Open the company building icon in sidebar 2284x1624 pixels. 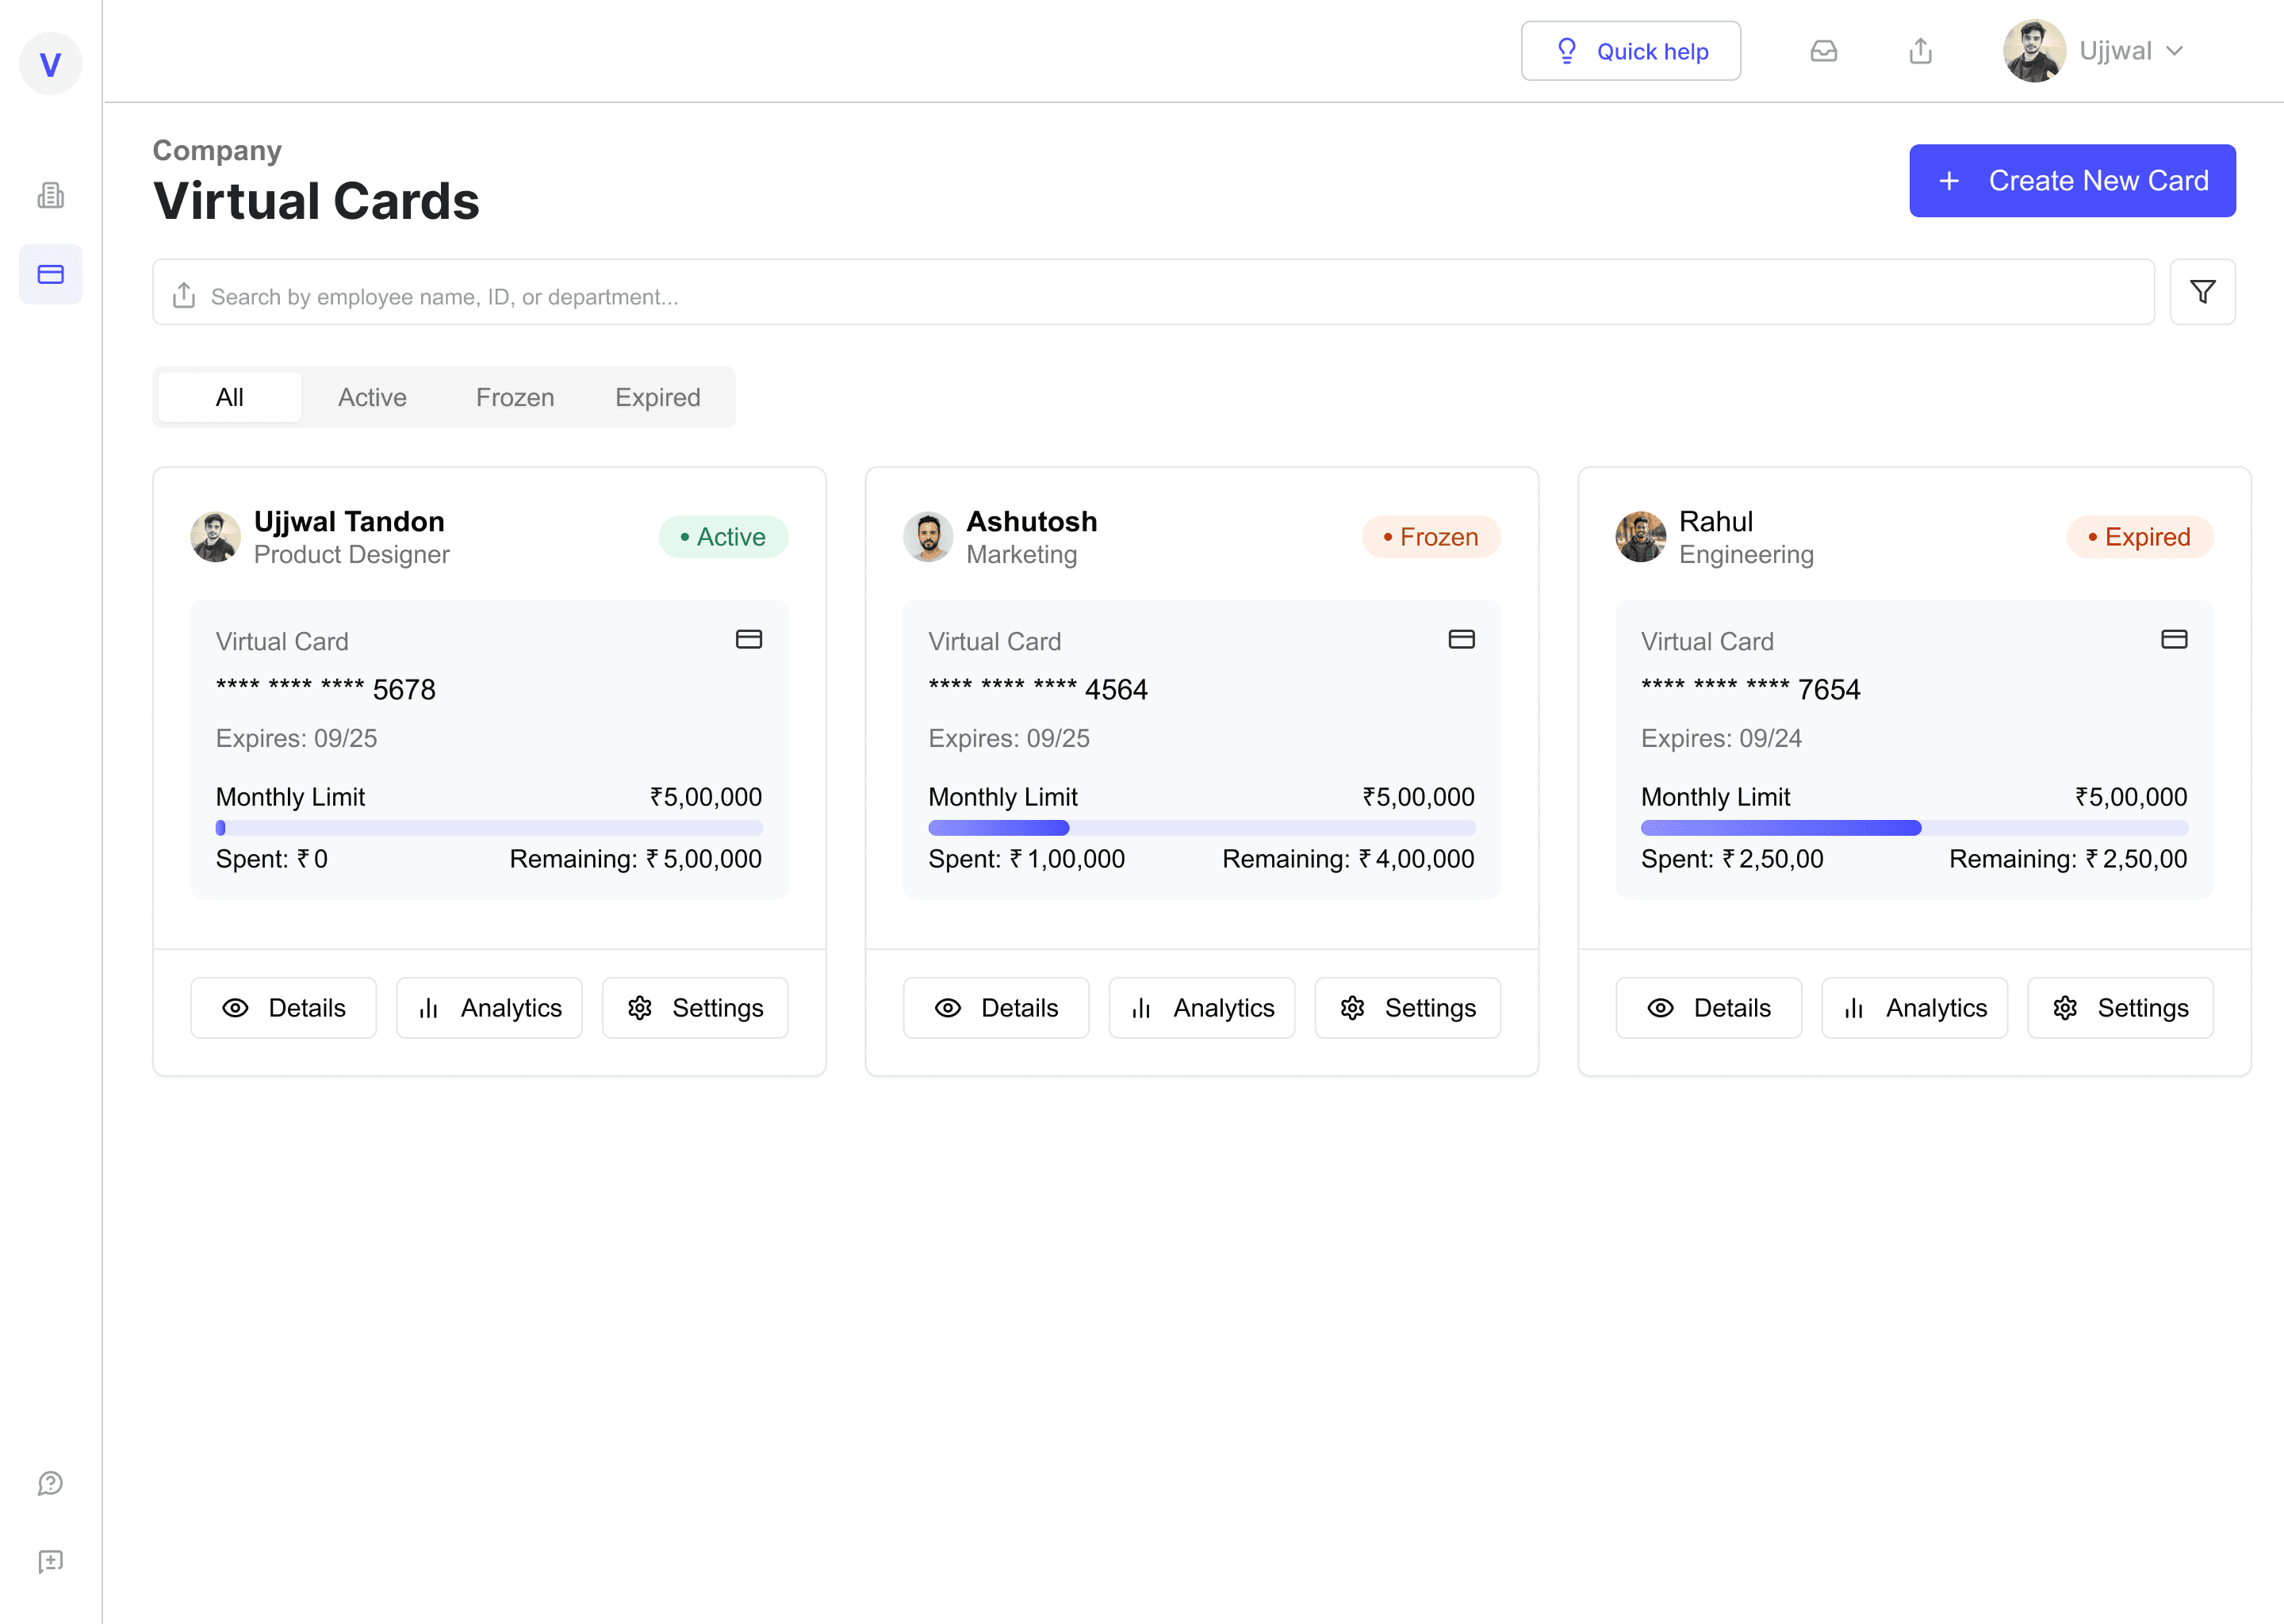click(50, 195)
